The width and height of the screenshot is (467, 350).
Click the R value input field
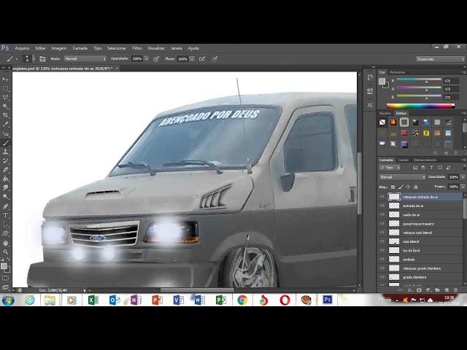pos(451,81)
